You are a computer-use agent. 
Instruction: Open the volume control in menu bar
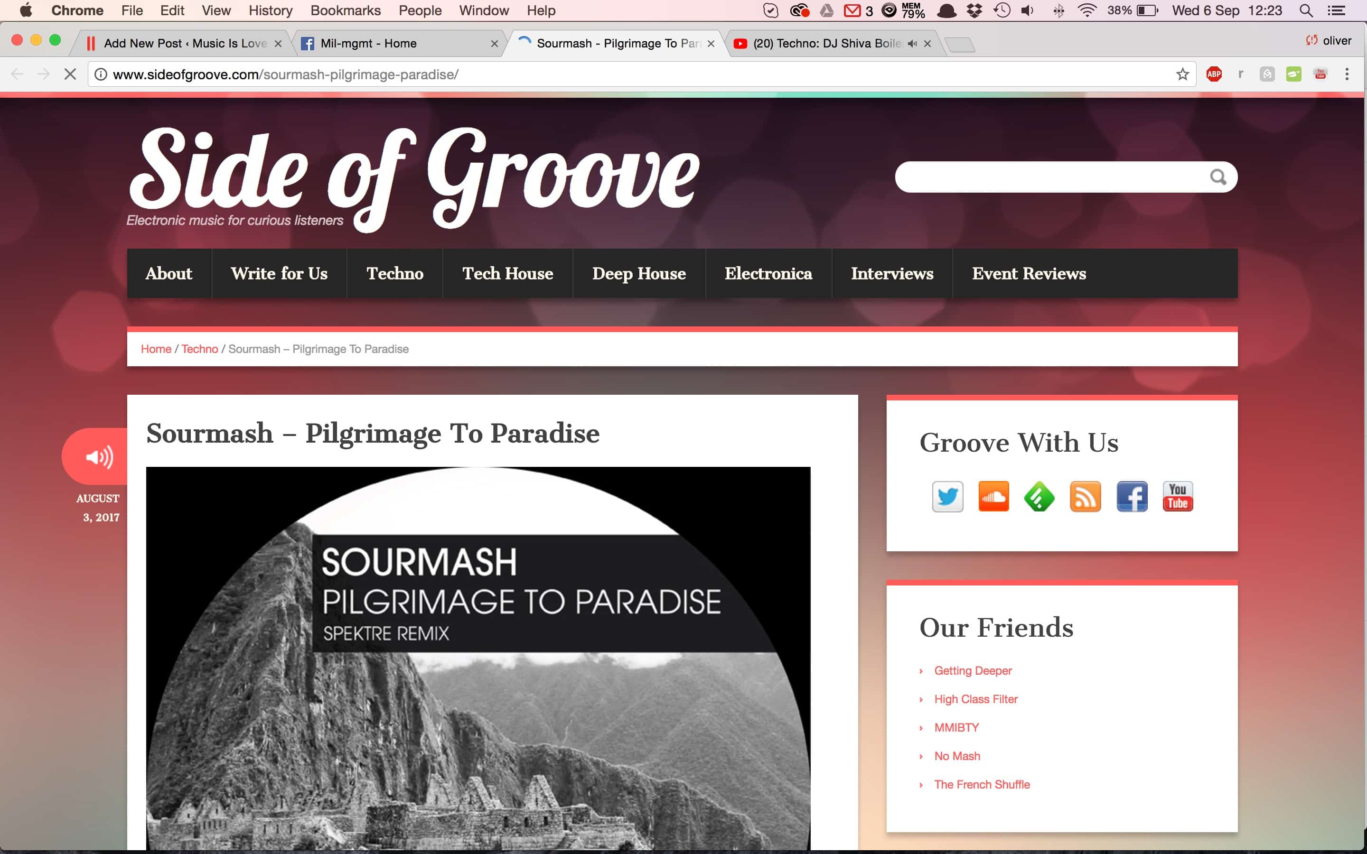(1028, 10)
